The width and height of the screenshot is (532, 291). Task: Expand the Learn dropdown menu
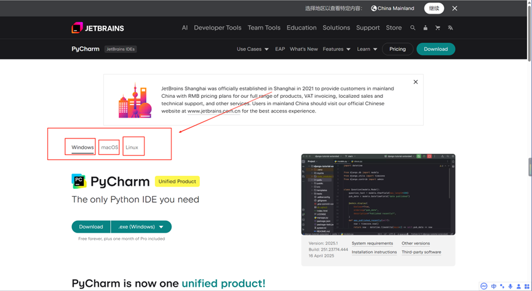pos(367,49)
